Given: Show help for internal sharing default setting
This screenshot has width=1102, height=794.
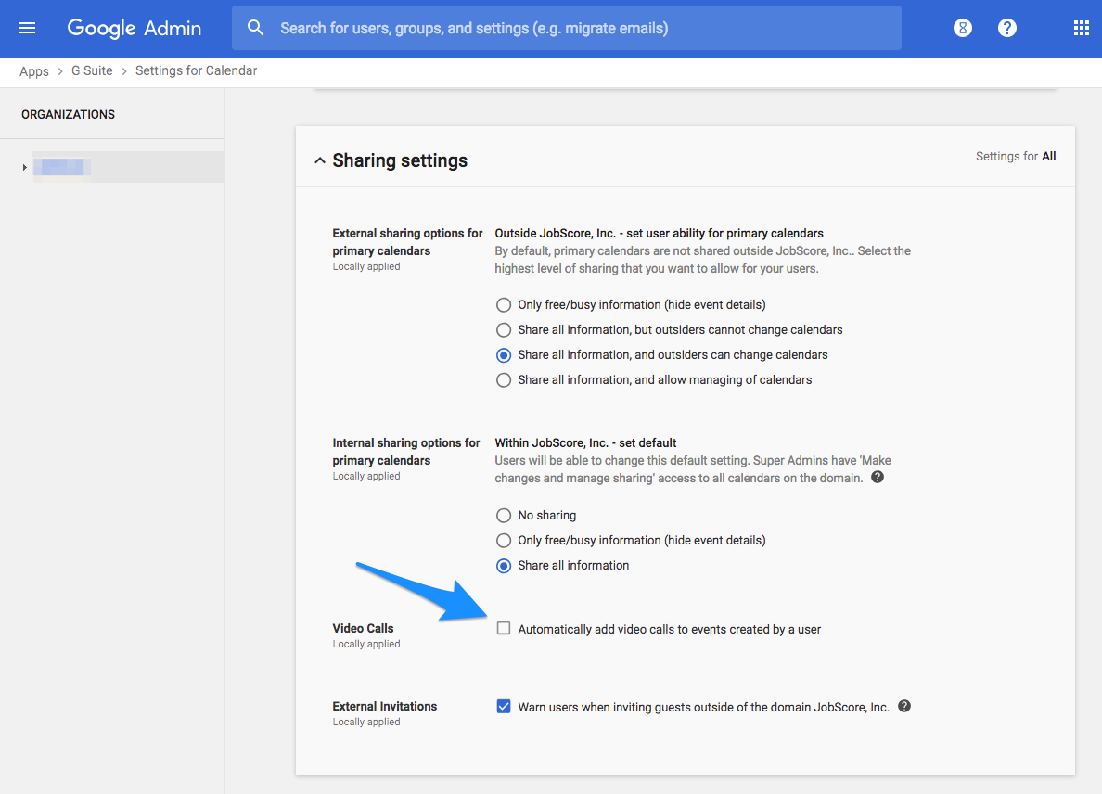Looking at the screenshot, I should coord(878,477).
